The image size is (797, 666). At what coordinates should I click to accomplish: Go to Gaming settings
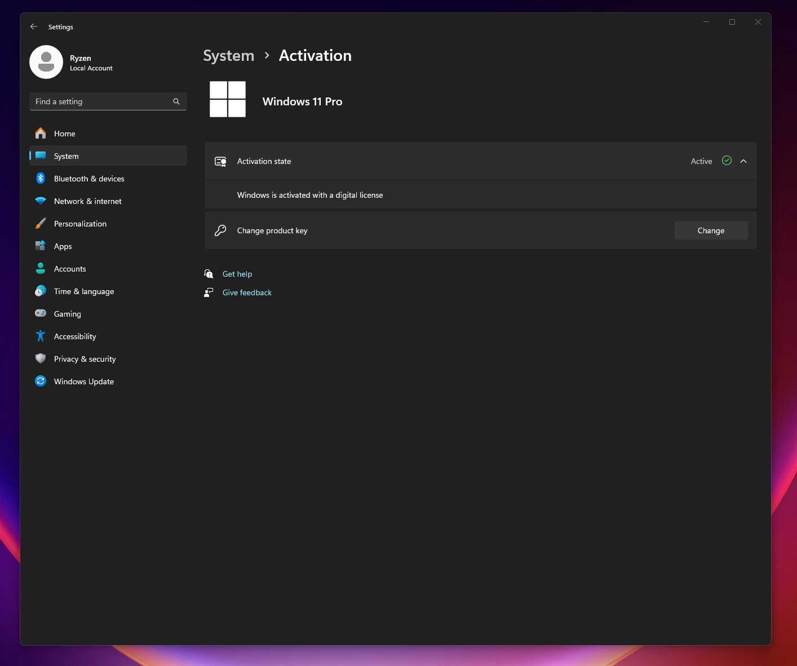pos(108,314)
